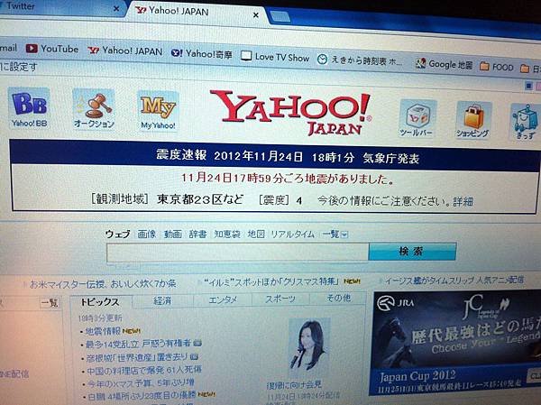541x405 pixels.
Task: Open the 地震情報 news headline
Action: pos(103,331)
